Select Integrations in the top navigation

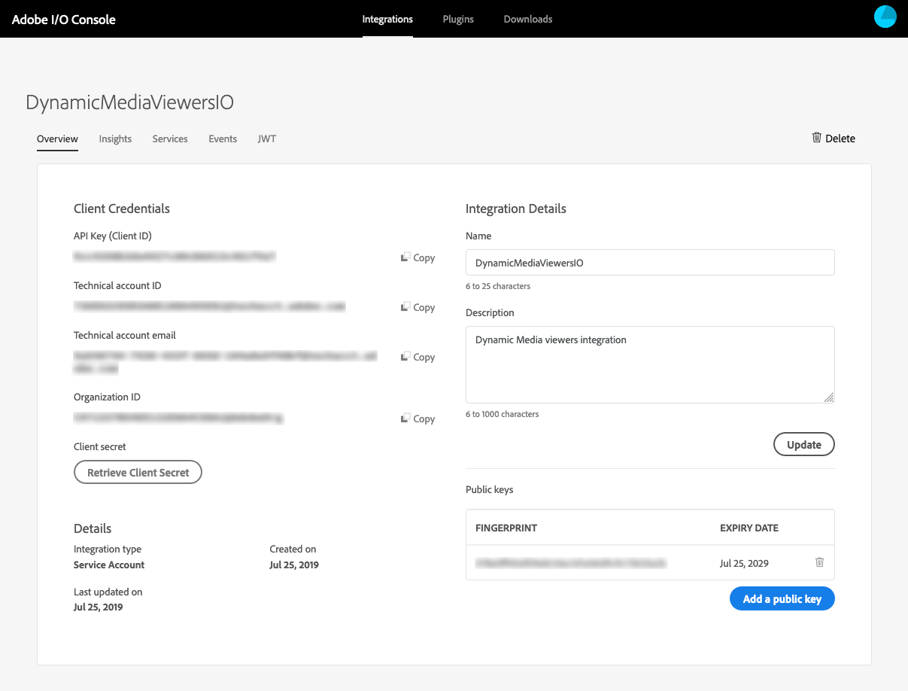[387, 19]
